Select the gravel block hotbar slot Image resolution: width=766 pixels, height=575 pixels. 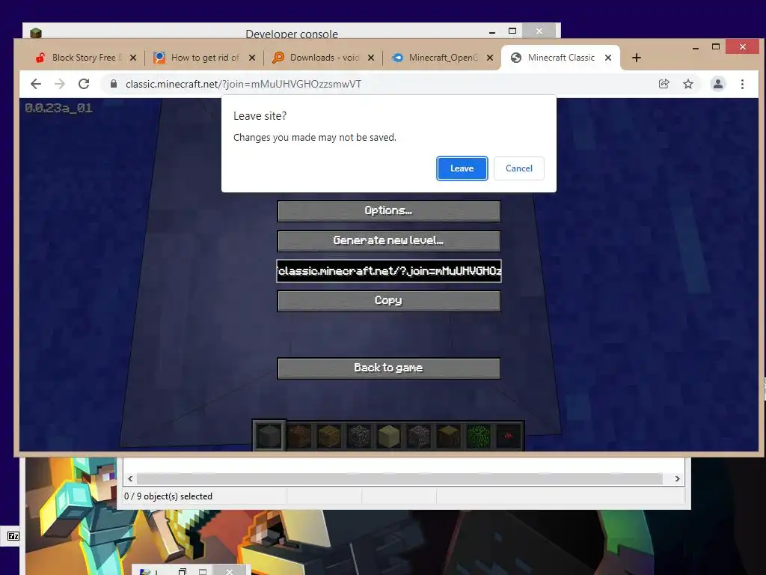419,435
